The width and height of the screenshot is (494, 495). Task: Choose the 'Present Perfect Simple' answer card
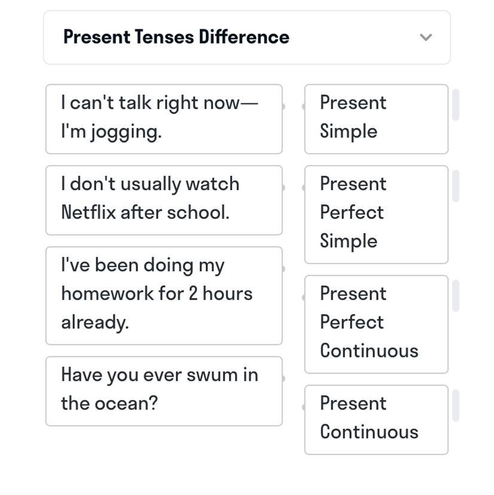point(376,215)
